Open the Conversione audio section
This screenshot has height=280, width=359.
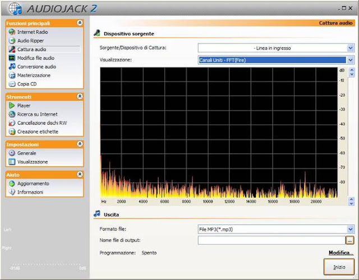[36, 67]
